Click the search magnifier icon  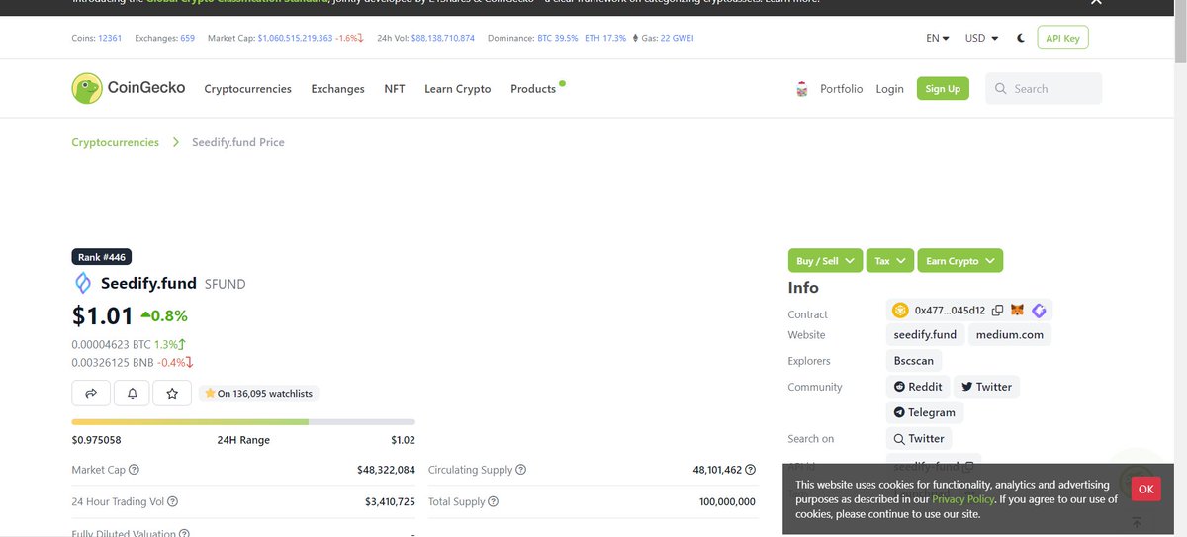1001,89
